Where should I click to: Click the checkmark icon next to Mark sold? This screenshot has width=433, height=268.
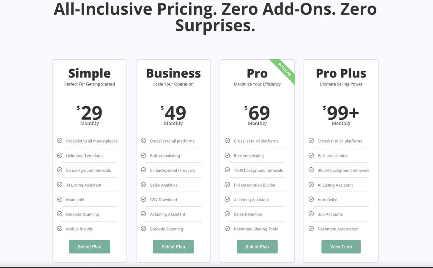60,199
